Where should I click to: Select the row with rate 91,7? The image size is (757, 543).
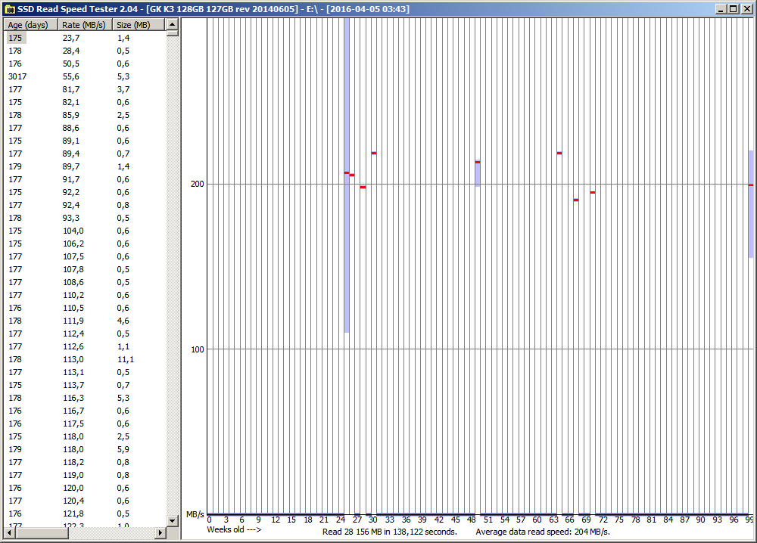point(85,179)
